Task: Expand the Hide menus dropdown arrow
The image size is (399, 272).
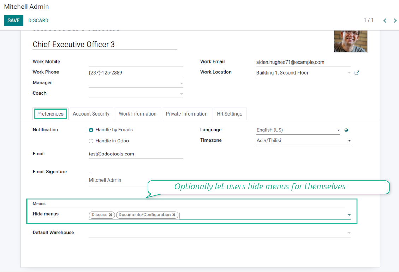Action: 349,215
